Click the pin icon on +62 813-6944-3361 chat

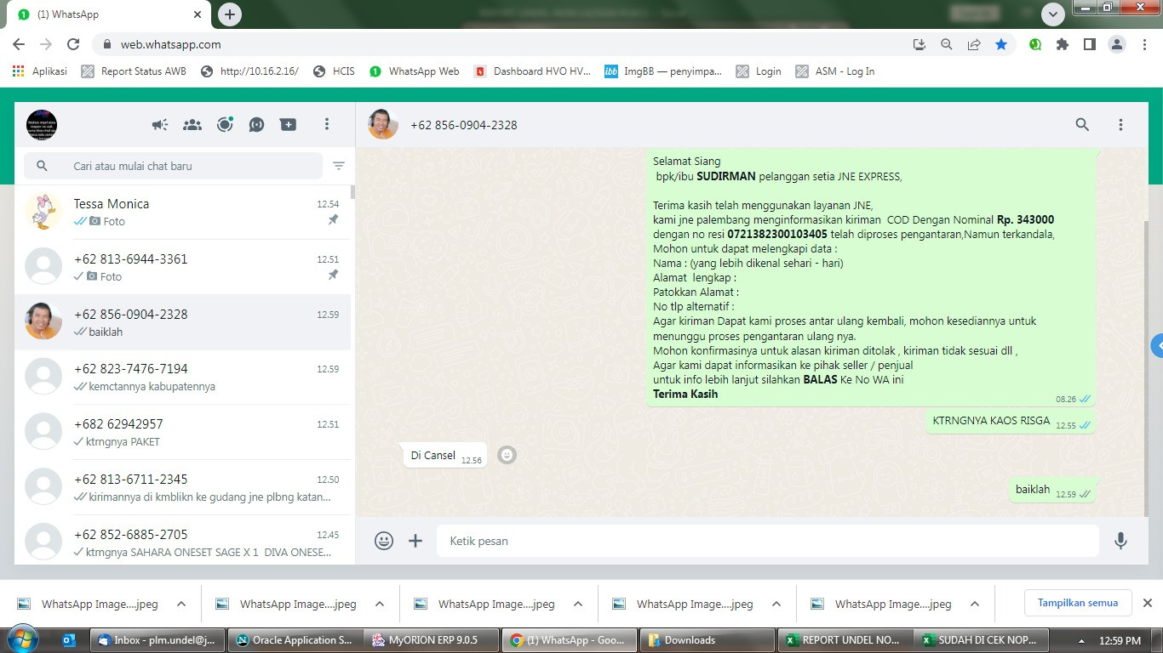[x=333, y=275]
